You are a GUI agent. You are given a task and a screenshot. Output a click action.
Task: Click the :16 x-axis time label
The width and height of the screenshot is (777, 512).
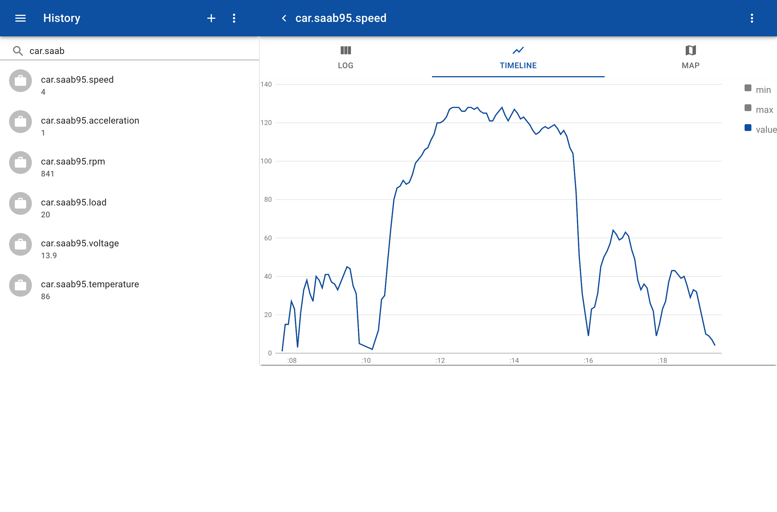tap(588, 361)
